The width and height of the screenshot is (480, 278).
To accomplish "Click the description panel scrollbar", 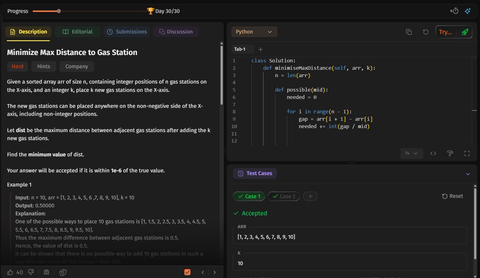I will [x=222, y=75].
